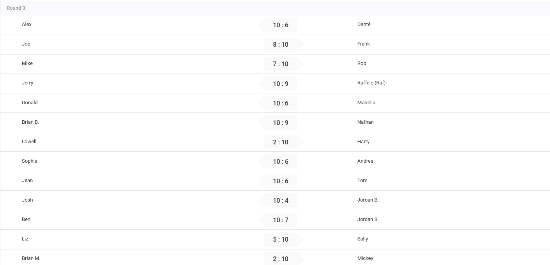Image resolution: width=550 pixels, height=265 pixels.
Task: Click player name Tom
Action: [362, 181]
